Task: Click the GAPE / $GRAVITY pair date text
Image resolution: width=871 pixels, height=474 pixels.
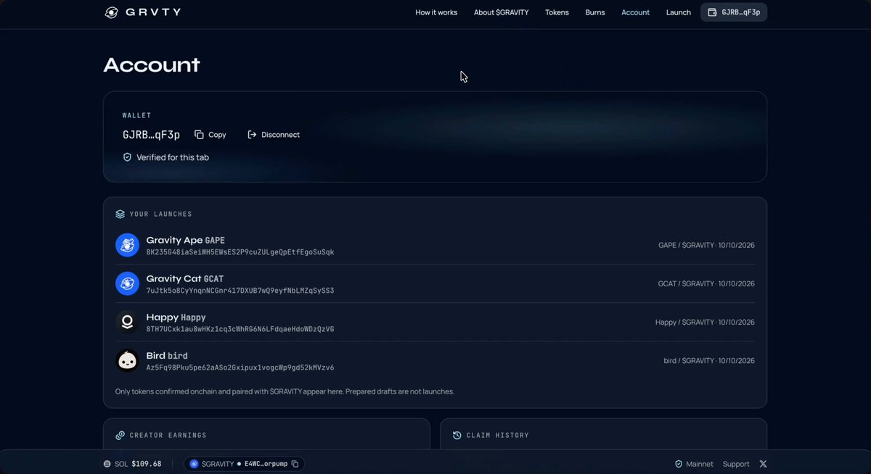Action: click(x=706, y=245)
